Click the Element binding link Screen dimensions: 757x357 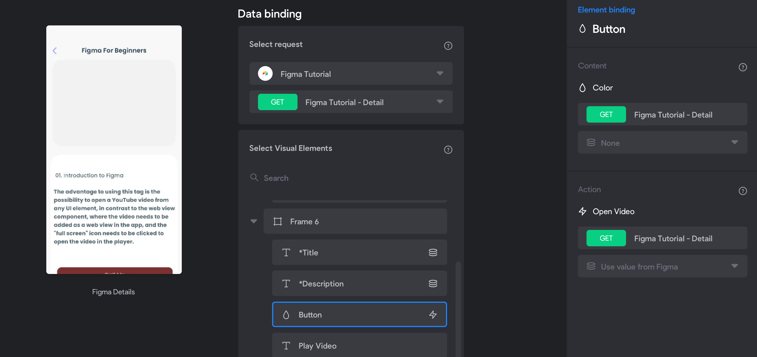click(606, 10)
